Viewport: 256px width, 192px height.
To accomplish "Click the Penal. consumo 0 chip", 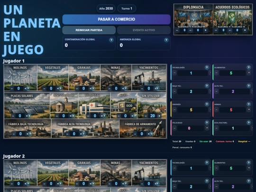I will click(x=182, y=147).
